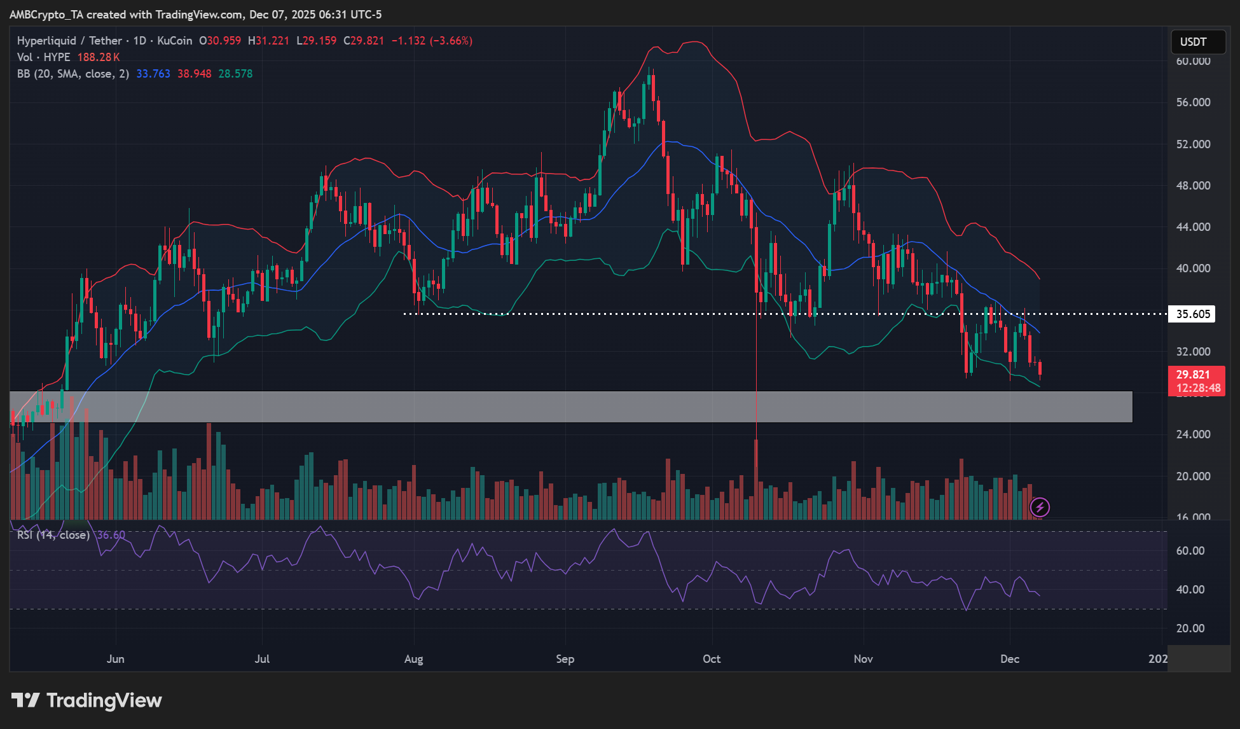Select the Vol · HYPE indicator legend

43,57
